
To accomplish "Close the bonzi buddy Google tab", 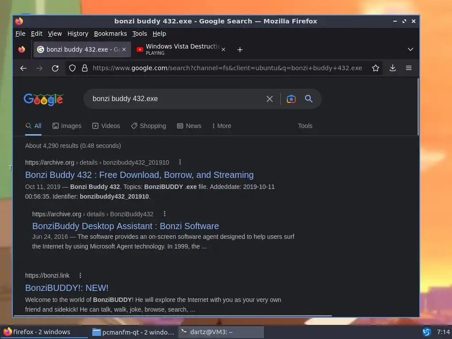I will [124, 49].
